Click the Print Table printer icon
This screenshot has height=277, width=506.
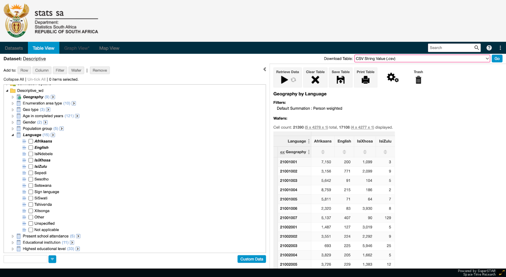coord(366,80)
